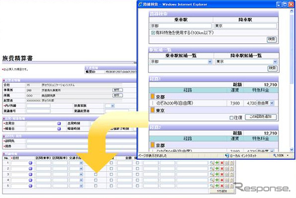Open the calendar icon beside 帰着日

[59, 129]
